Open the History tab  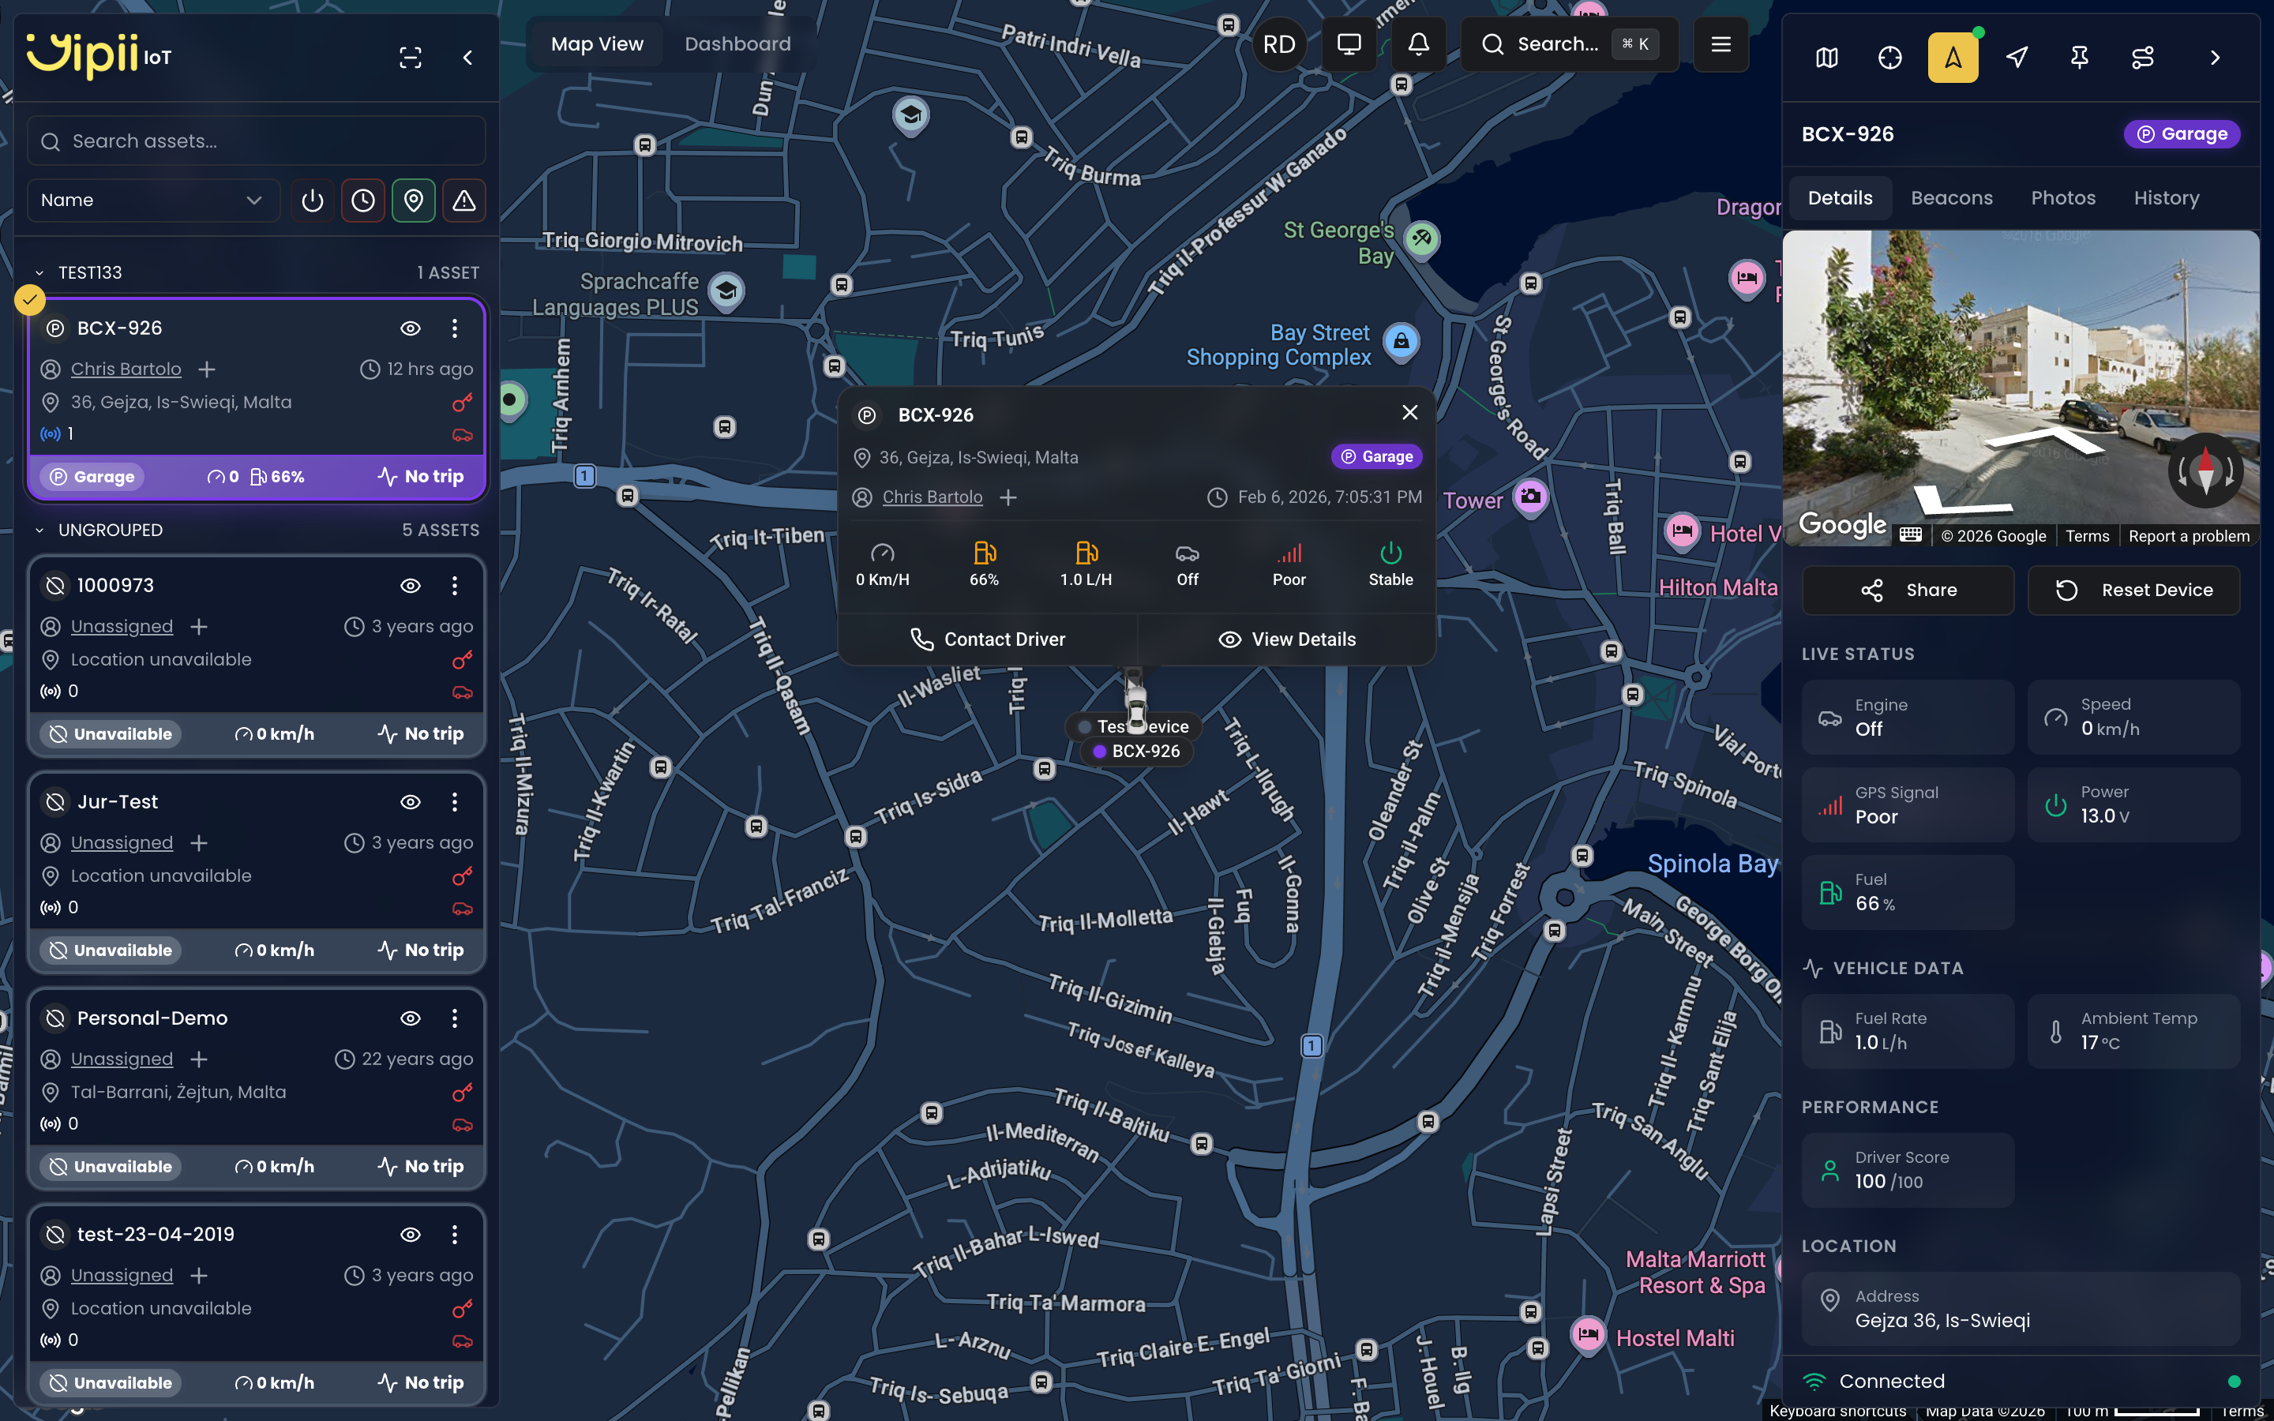2166,198
